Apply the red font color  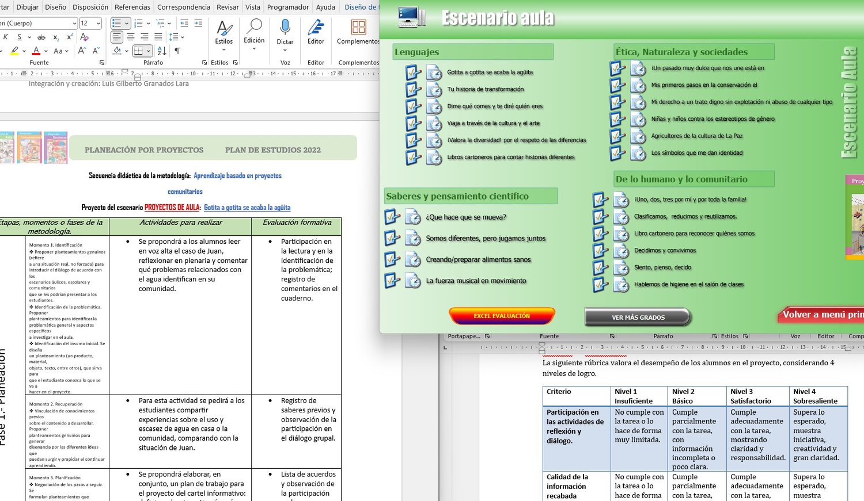[x=36, y=51]
